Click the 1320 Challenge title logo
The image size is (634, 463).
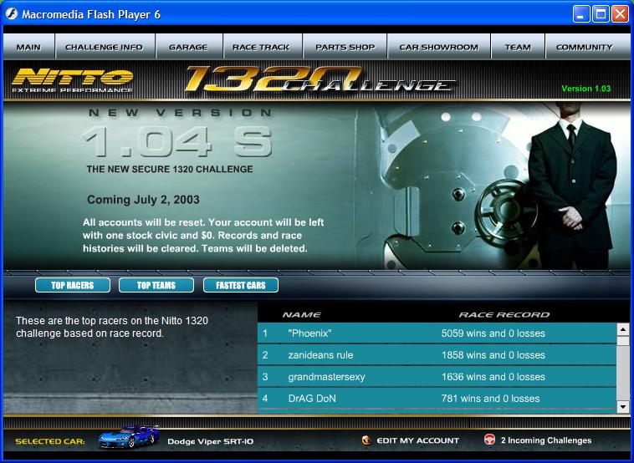click(x=320, y=79)
